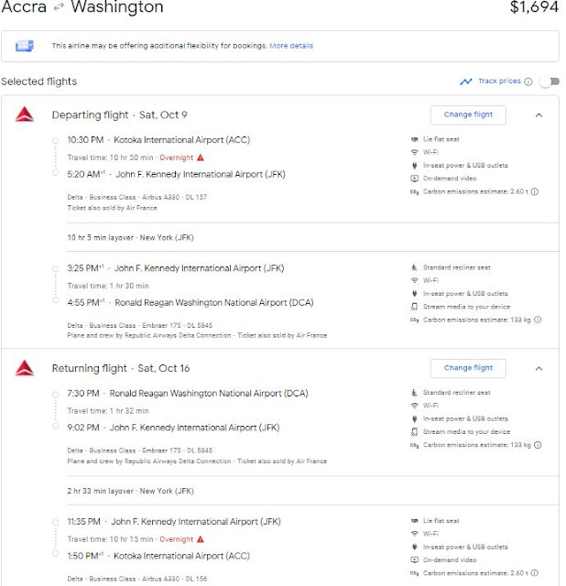The height and width of the screenshot is (586, 566).
Task: Click the Wi-Fi icon for DL 157
Action: tap(414, 152)
